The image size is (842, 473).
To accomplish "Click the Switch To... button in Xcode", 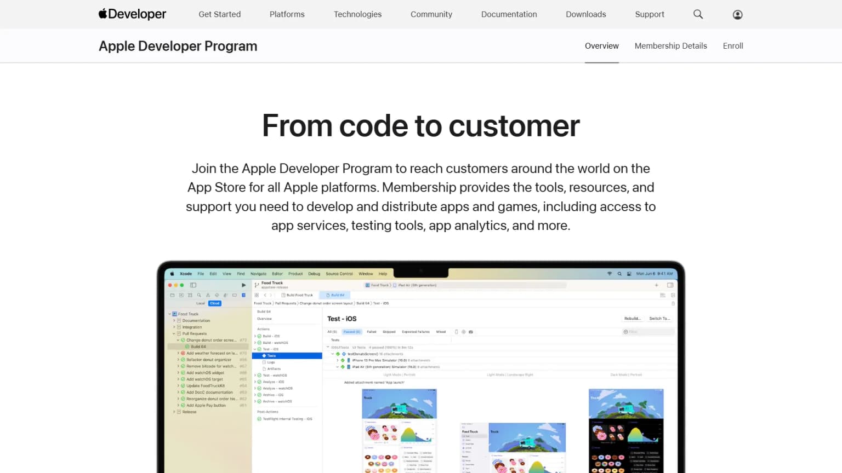I will [x=659, y=318].
